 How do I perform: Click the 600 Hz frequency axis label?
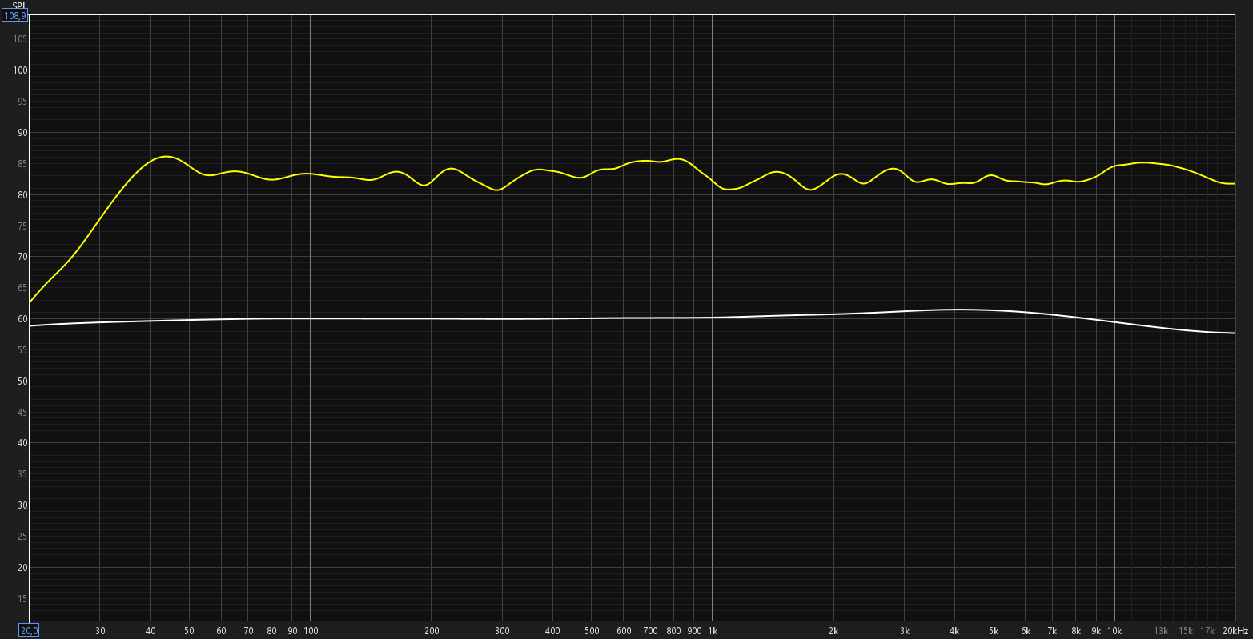click(x=624, y=631)
